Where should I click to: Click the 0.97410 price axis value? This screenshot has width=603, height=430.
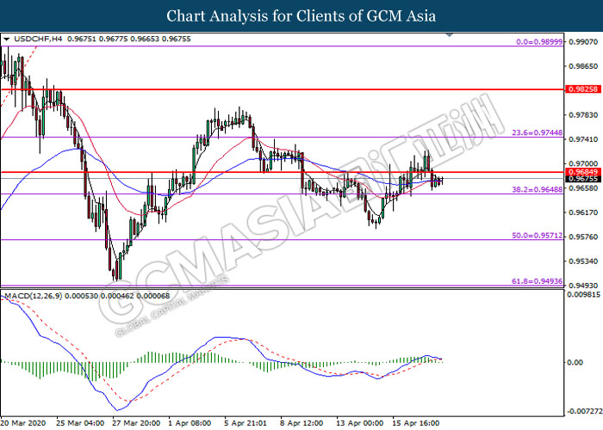pyautogui.click(x=583, y=139)
